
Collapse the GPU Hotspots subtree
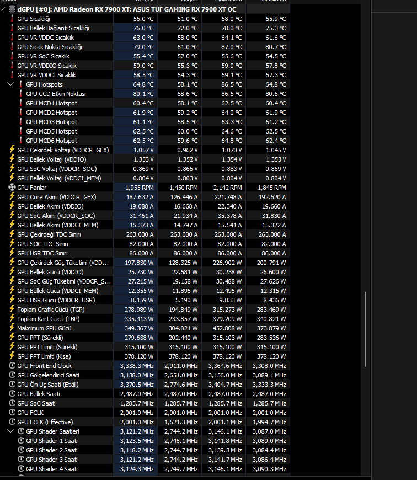[10, 84]
